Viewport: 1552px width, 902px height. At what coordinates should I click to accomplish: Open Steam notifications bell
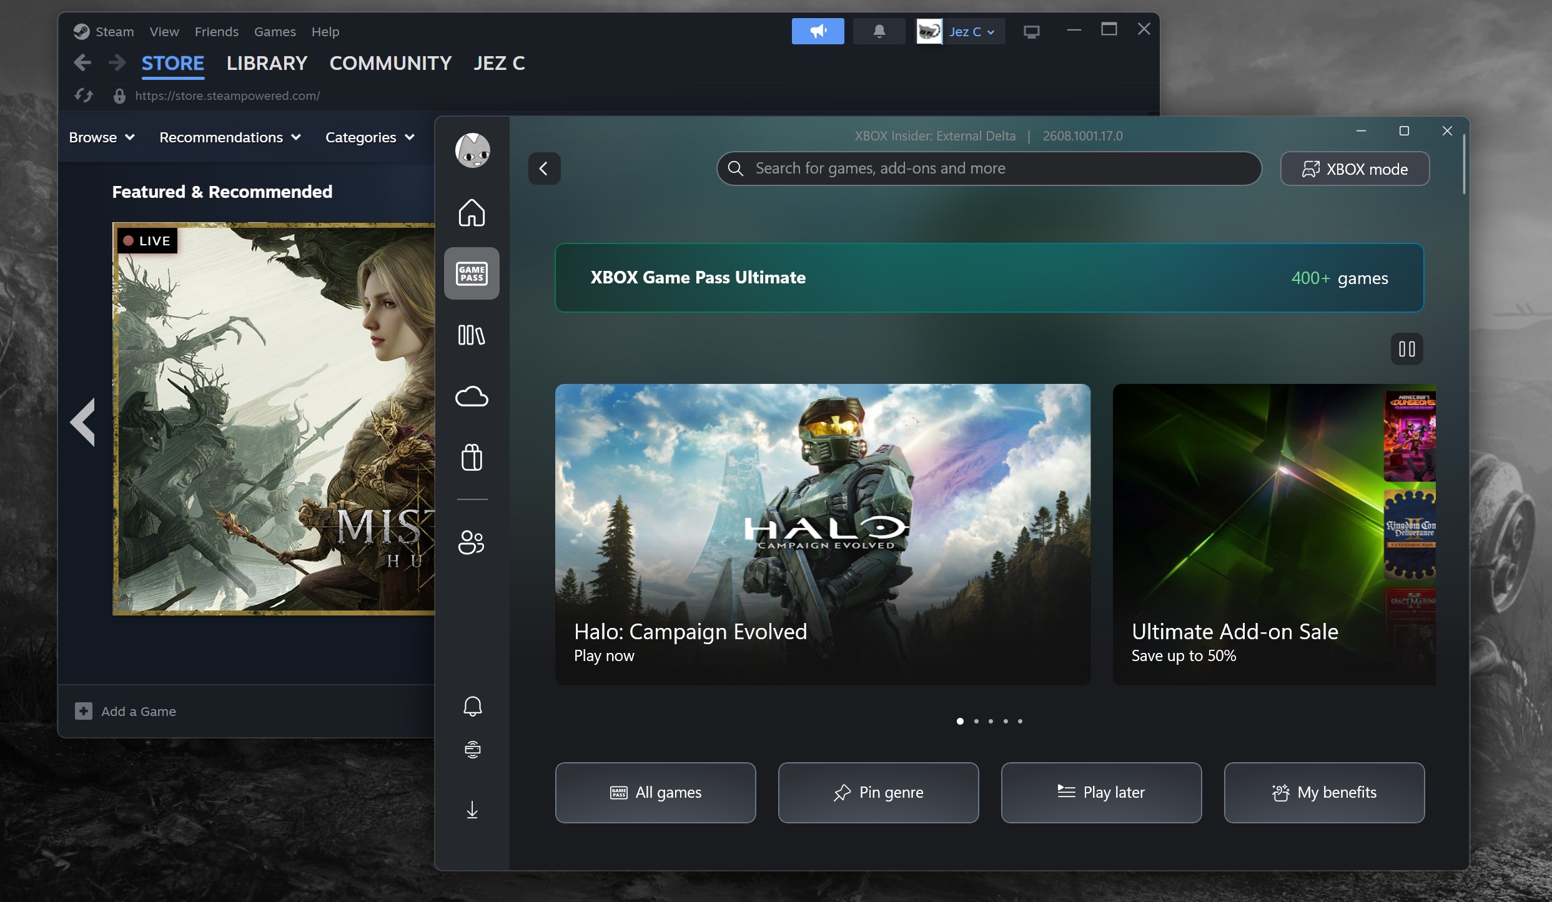[879, 31]
